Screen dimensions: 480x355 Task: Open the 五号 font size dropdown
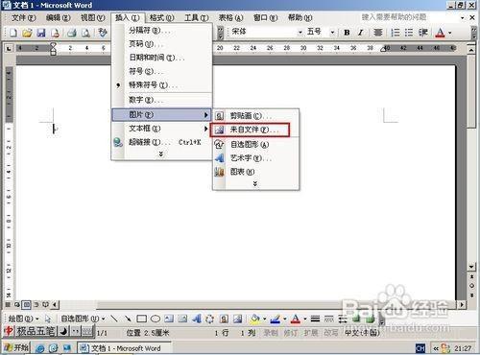coord(332,33)
